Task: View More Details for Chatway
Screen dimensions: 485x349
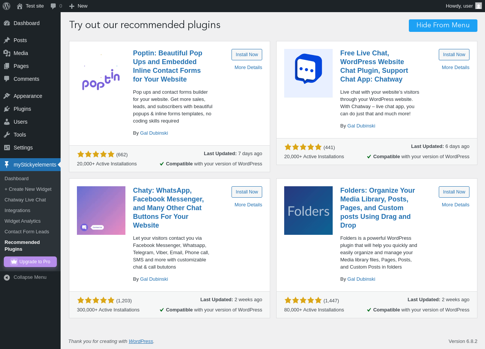Action: tap(455, 68)
